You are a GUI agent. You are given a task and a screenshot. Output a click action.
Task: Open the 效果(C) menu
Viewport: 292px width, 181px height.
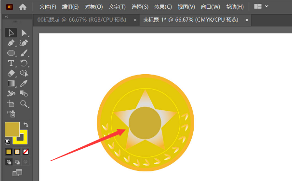tap(163, 7)
